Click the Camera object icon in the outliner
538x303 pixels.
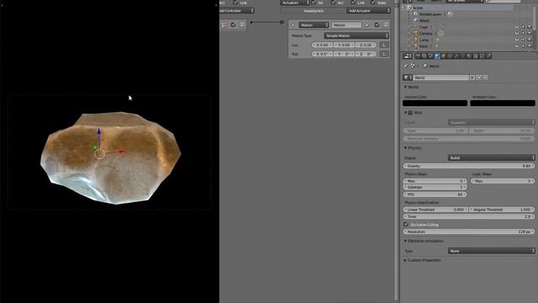(x=415, y=34)
